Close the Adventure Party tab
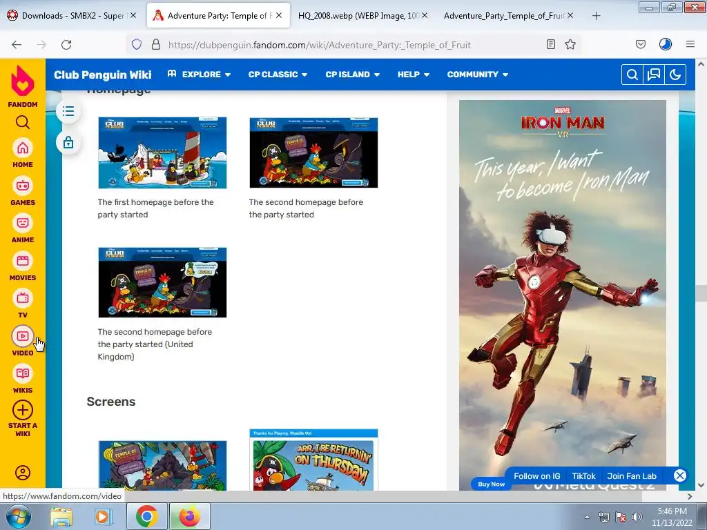Image resolution: width=707 pixels, height=530 pixels. (x=279, y=15)
